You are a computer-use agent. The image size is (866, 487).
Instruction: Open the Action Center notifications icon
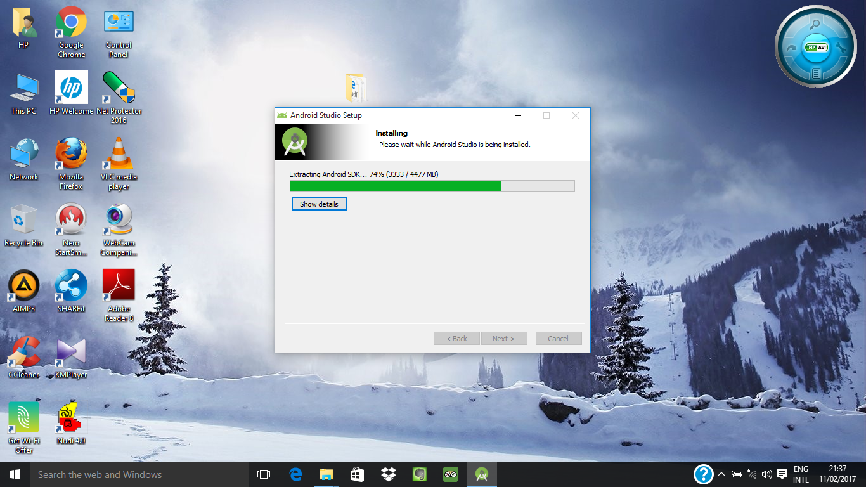pyautogui.click(x=782, y=474)
